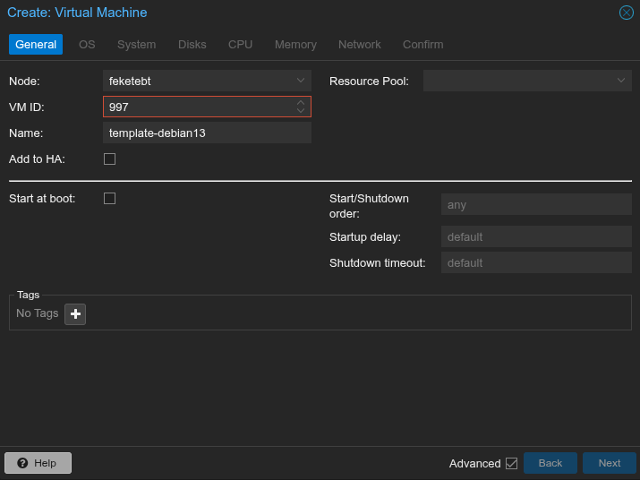
Task: Decrement VM ID with down spinner arrow
Action: [x=301, y=111]
